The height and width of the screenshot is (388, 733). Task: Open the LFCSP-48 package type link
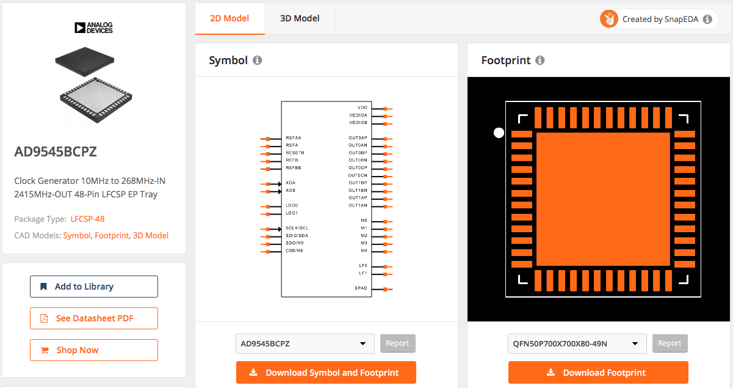(x=87, y=219)
